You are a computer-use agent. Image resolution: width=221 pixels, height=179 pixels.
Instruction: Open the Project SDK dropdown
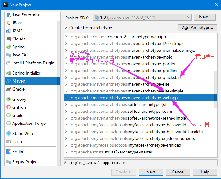(x=142, y=17)
